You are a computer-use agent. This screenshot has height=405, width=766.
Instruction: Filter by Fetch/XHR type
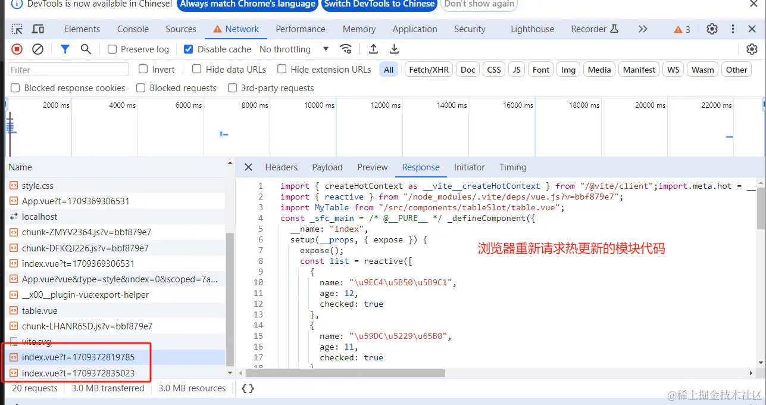tap(429, 70)
